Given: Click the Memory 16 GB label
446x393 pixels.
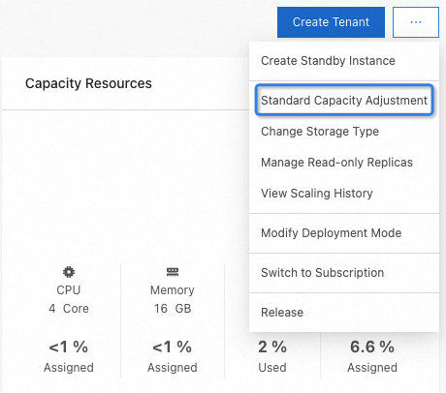Looking at the screenshot, I should [173, 309].
